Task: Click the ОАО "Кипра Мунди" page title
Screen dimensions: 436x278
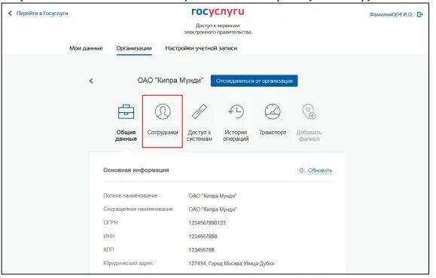Action: point(170,81)
